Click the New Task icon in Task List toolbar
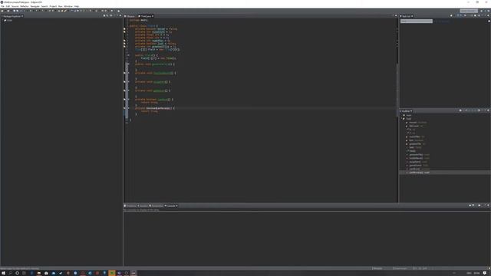 (x=451, y=15)
